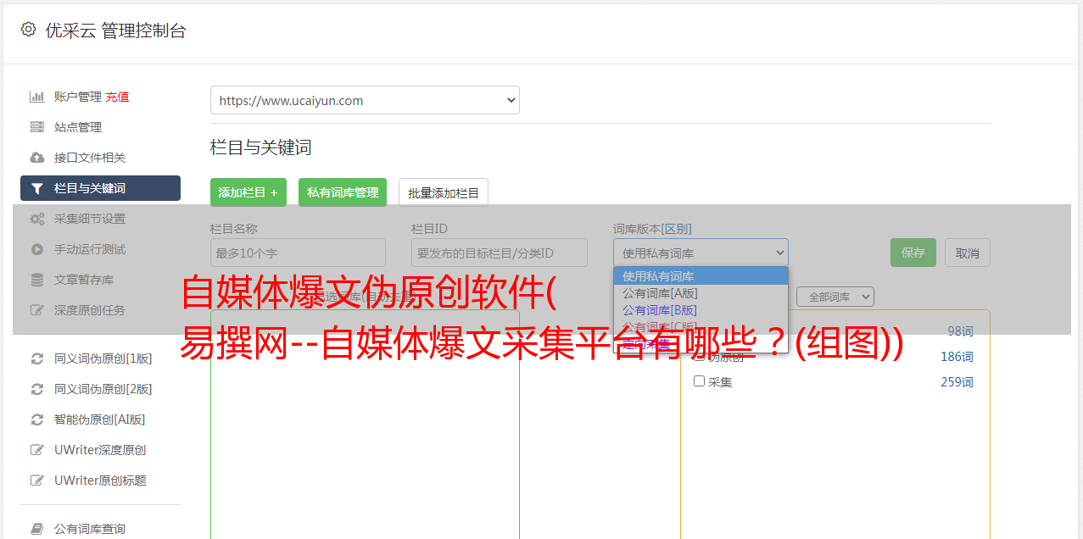Click the 私有词库管理 button
This screenshot has width=1083, height=539.
343,192
